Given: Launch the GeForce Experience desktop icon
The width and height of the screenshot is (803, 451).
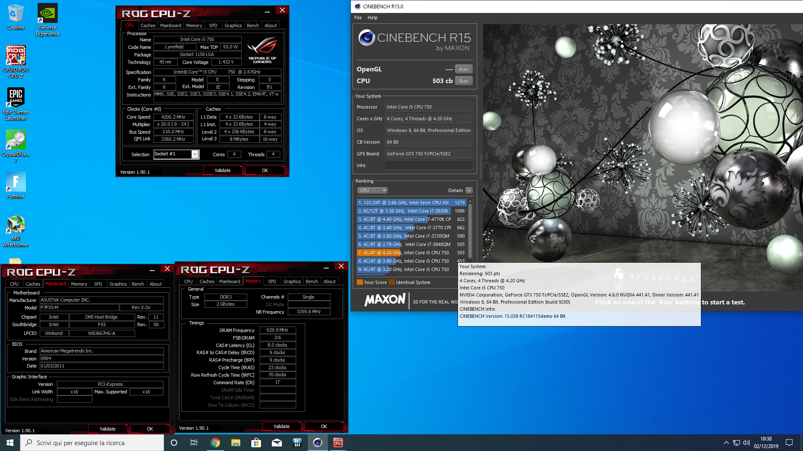Looking at the screenshot, I should tap(47, 20).
